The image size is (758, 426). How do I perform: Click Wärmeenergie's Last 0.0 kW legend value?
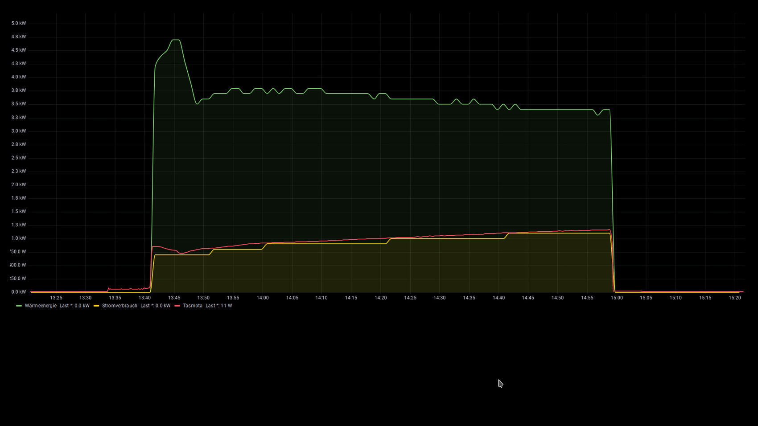click(74, 306)
